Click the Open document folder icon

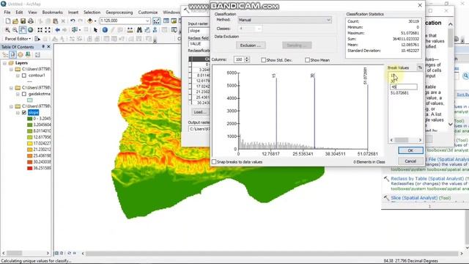(15, 21)
